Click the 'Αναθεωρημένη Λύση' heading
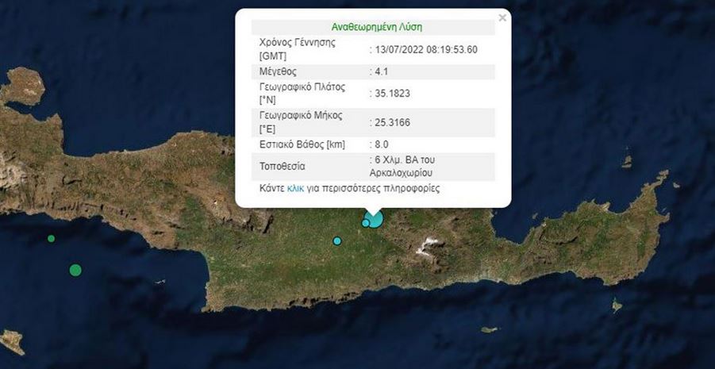 point(377,27)
